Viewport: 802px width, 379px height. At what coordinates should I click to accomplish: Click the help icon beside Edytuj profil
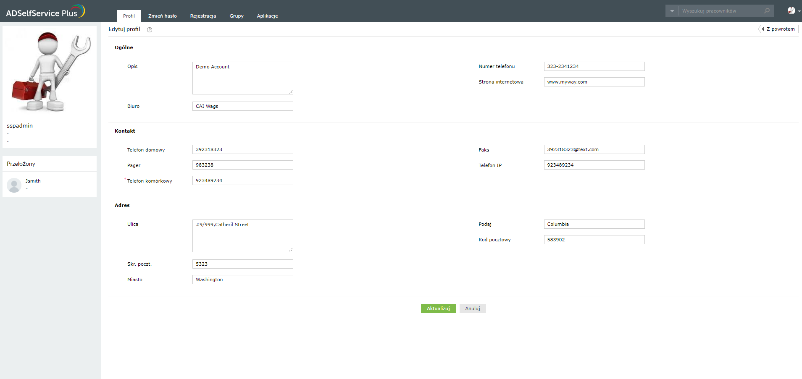(x=150, y=30)
